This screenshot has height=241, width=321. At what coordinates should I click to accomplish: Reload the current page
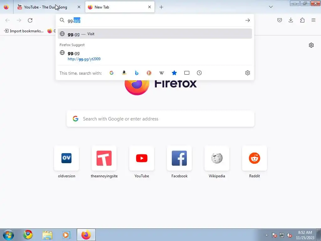[x=30, y=20]
